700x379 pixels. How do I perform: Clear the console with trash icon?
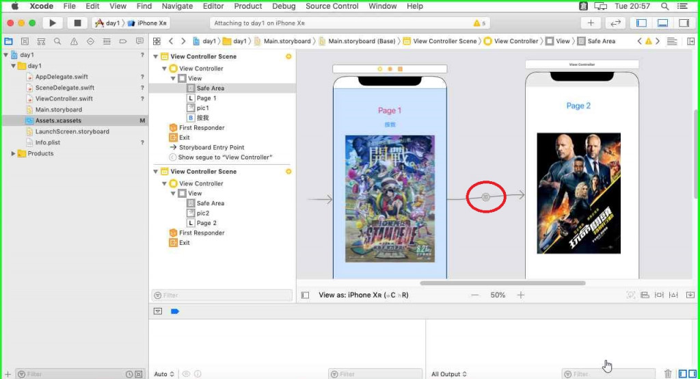coord(667,374)
